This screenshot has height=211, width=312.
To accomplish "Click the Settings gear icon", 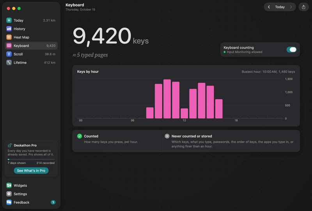I will tap(9, 194).
